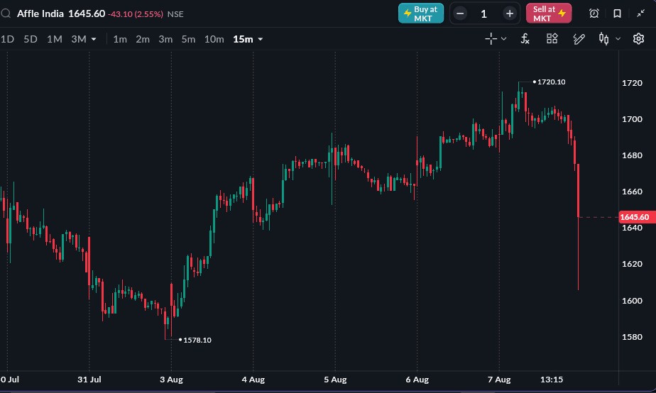The width and height of the screenshot is (656, 393).
Task: Select candlestick chart type icon
Action: click(x=603, y=39)
